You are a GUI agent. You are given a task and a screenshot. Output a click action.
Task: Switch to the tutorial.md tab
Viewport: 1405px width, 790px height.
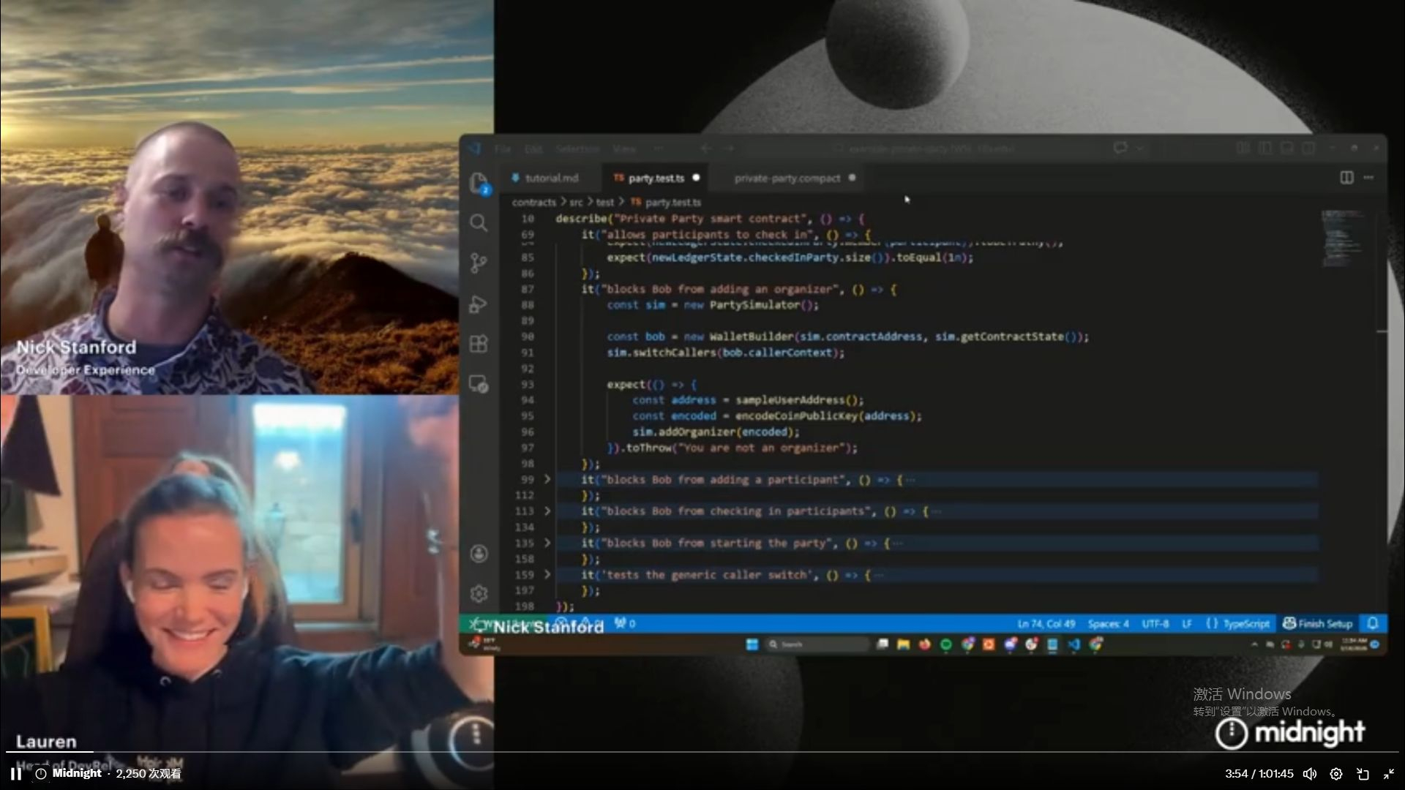coord(551,178)
